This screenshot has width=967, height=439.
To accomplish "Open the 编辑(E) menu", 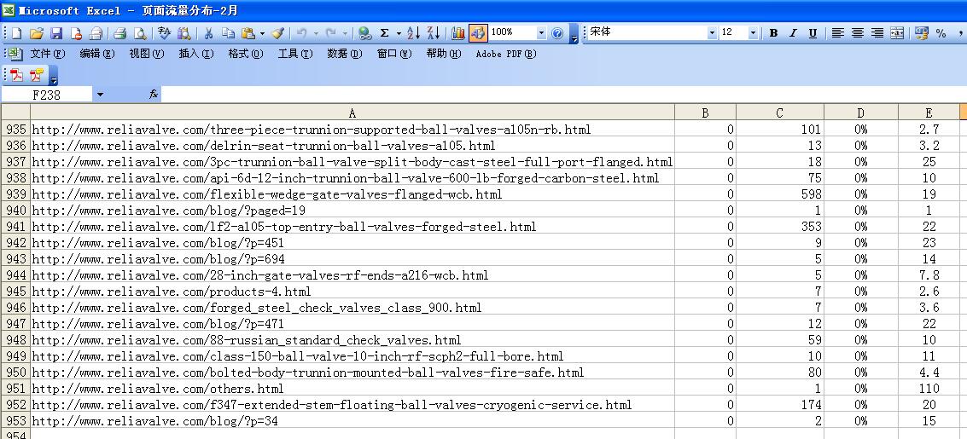I will pyautogui.click(x=96, y=54).
